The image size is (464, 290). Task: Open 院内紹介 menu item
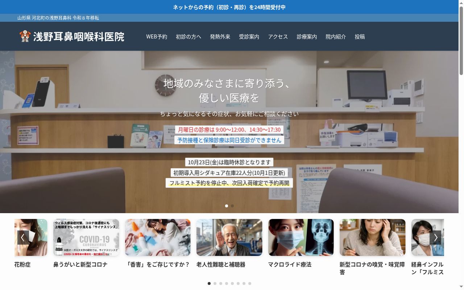click(x=336, y=37)
